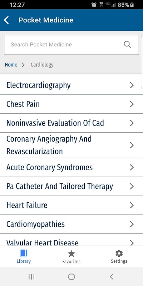Tap the back arrow beside Pocket Medicine
This screenshot has width=143, height=286.
pos(6,20)
